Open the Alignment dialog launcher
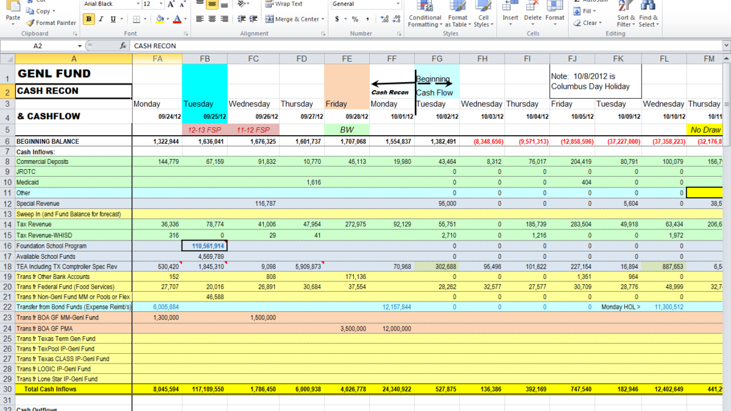The image size is (731, 411). click(x=325, y=33)
